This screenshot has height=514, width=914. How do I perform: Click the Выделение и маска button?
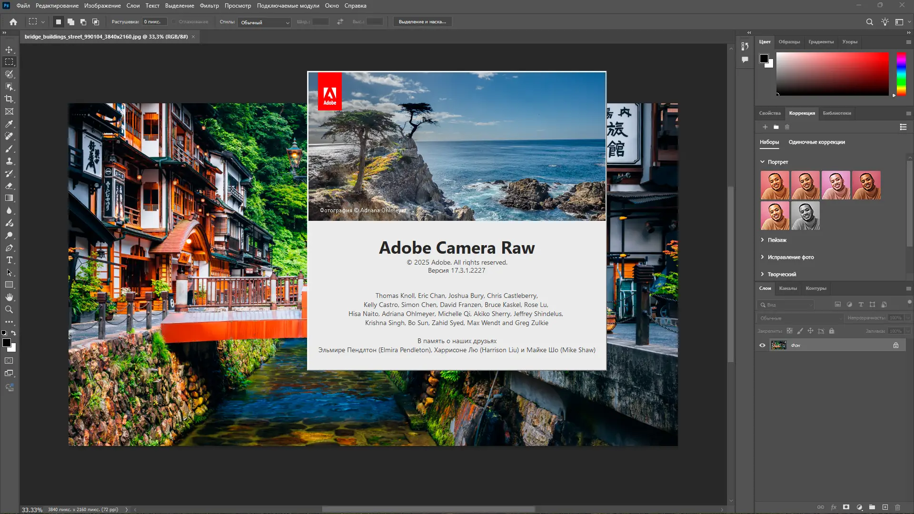click(423, 21)
